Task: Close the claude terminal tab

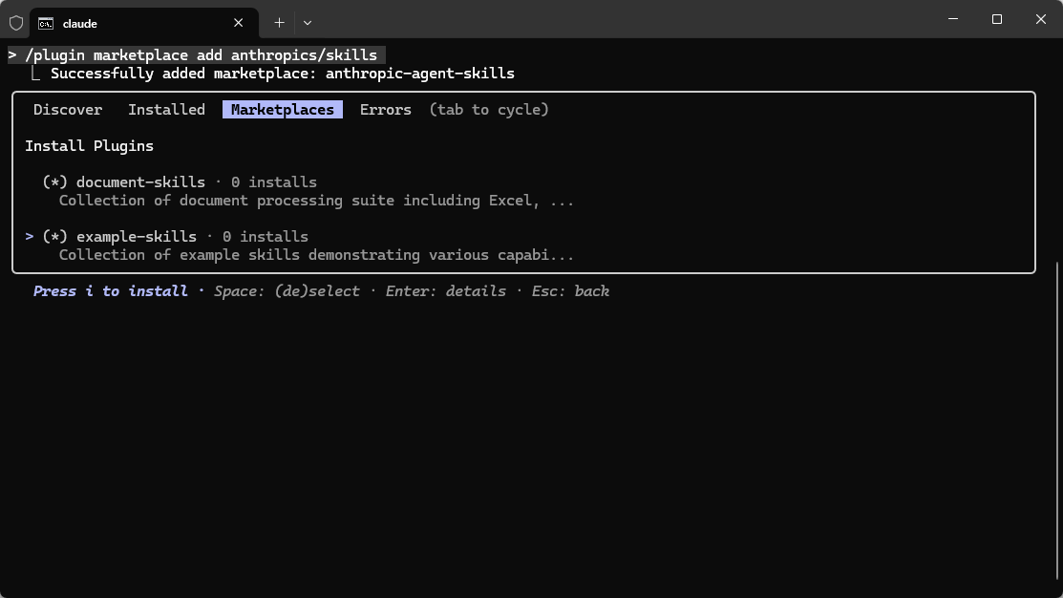Action: click(x=239, y=23)
